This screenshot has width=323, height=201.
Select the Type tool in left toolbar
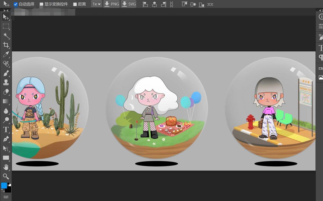(x=6, y=129)
